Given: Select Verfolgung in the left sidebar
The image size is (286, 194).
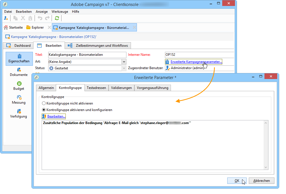Looking at the screenshot, I should 19,114.
